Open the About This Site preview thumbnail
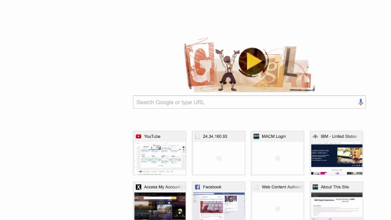391x220 pixels. 337,206
